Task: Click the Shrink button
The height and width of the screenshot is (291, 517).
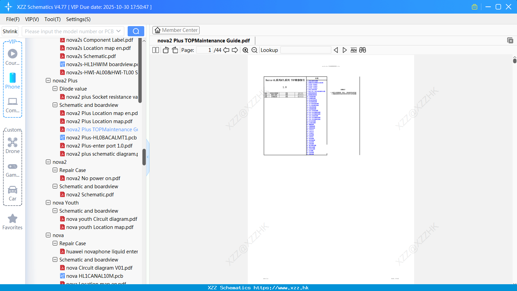Action: pos(10,31)
